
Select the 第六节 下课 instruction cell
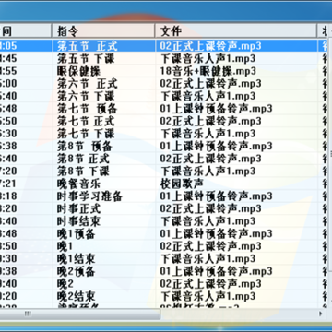click(x=86, y=96)
